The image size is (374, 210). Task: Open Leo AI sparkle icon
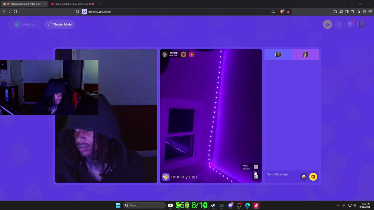tap(358, 12)
